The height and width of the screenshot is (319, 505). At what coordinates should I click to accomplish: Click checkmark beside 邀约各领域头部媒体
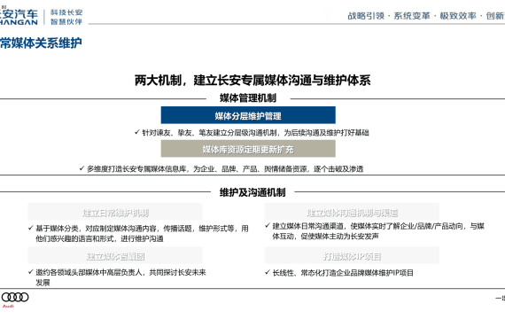coord(31,272)
